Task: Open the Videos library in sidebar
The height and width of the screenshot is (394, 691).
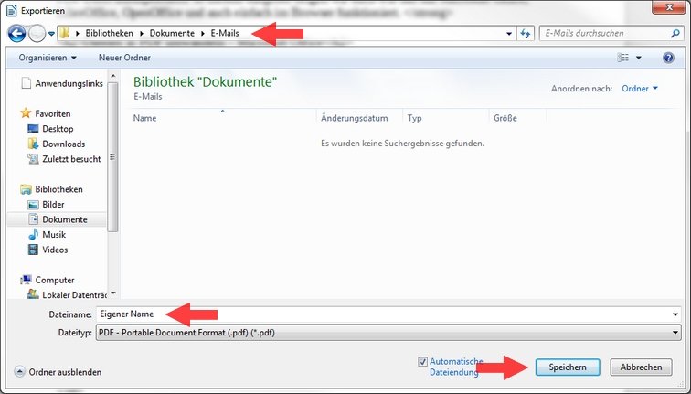Action: tap(55, 250)
